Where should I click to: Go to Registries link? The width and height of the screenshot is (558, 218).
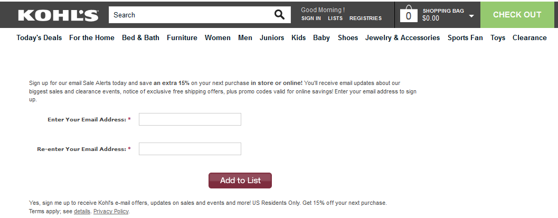pyautogui.click(x=365, y=18)
